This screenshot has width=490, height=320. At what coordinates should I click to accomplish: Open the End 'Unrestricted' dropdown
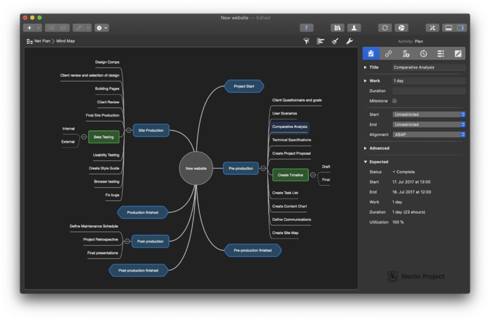click(x=429, y=124)
